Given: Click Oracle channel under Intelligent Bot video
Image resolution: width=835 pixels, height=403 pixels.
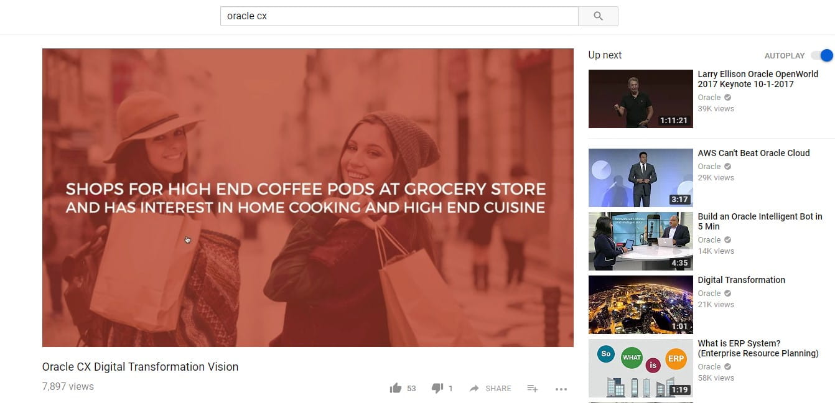Looking at the screenshot, I should [x=709, y=239].
